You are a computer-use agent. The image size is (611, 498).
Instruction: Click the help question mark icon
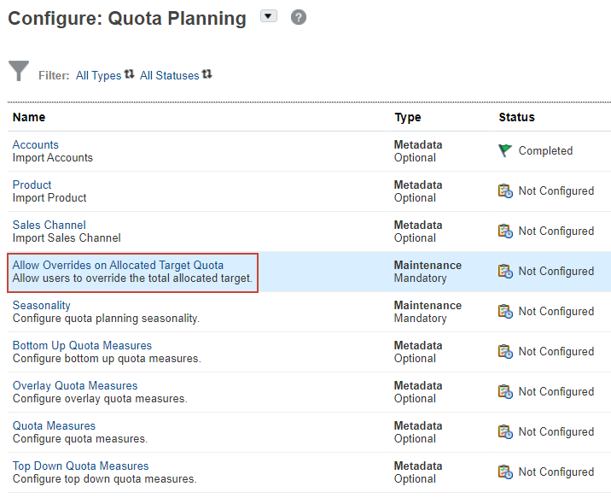point(299,17)
